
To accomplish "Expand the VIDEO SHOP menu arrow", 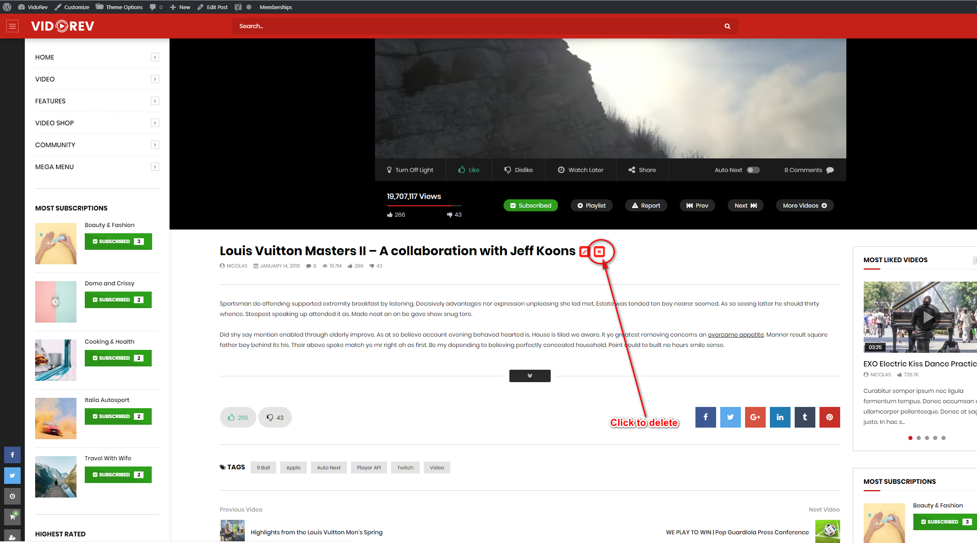I will click(155, 123).
